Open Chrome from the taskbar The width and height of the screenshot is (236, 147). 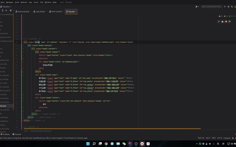(x=106, y=144)
